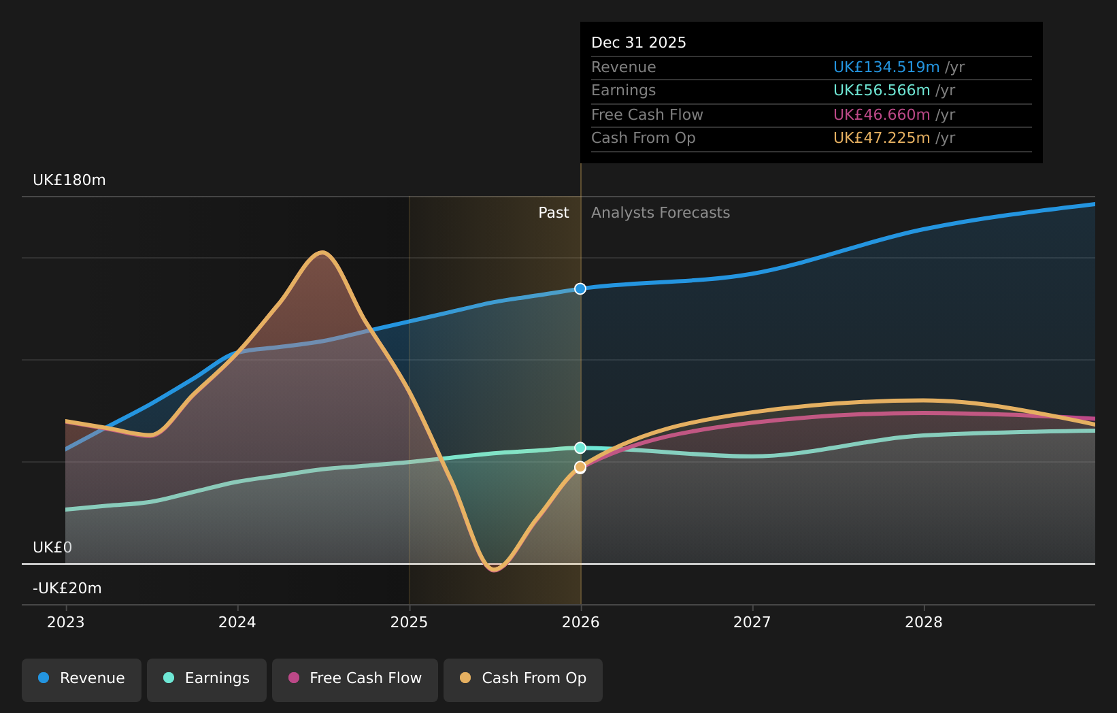Click the UK£0 y-axis label
The width and height of the screenshot is (1117, 713).
[52, 548]
